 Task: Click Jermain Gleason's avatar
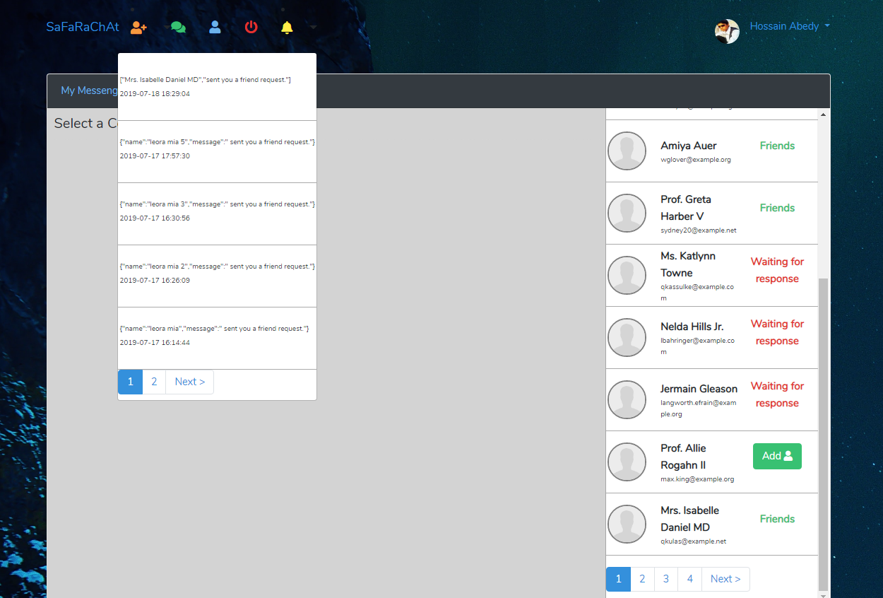627,399
